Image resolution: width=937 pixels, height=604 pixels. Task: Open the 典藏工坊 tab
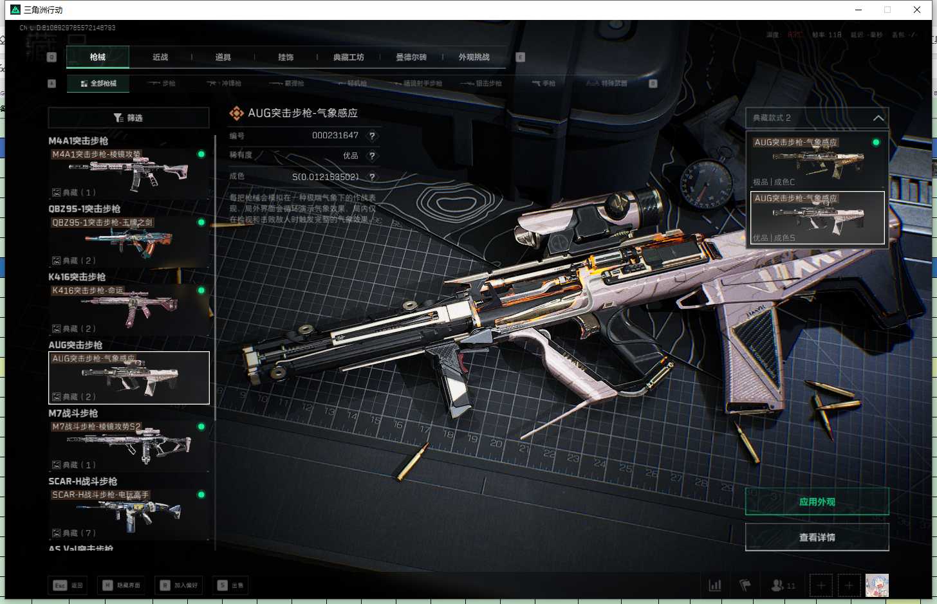click(x=348, y=57)
